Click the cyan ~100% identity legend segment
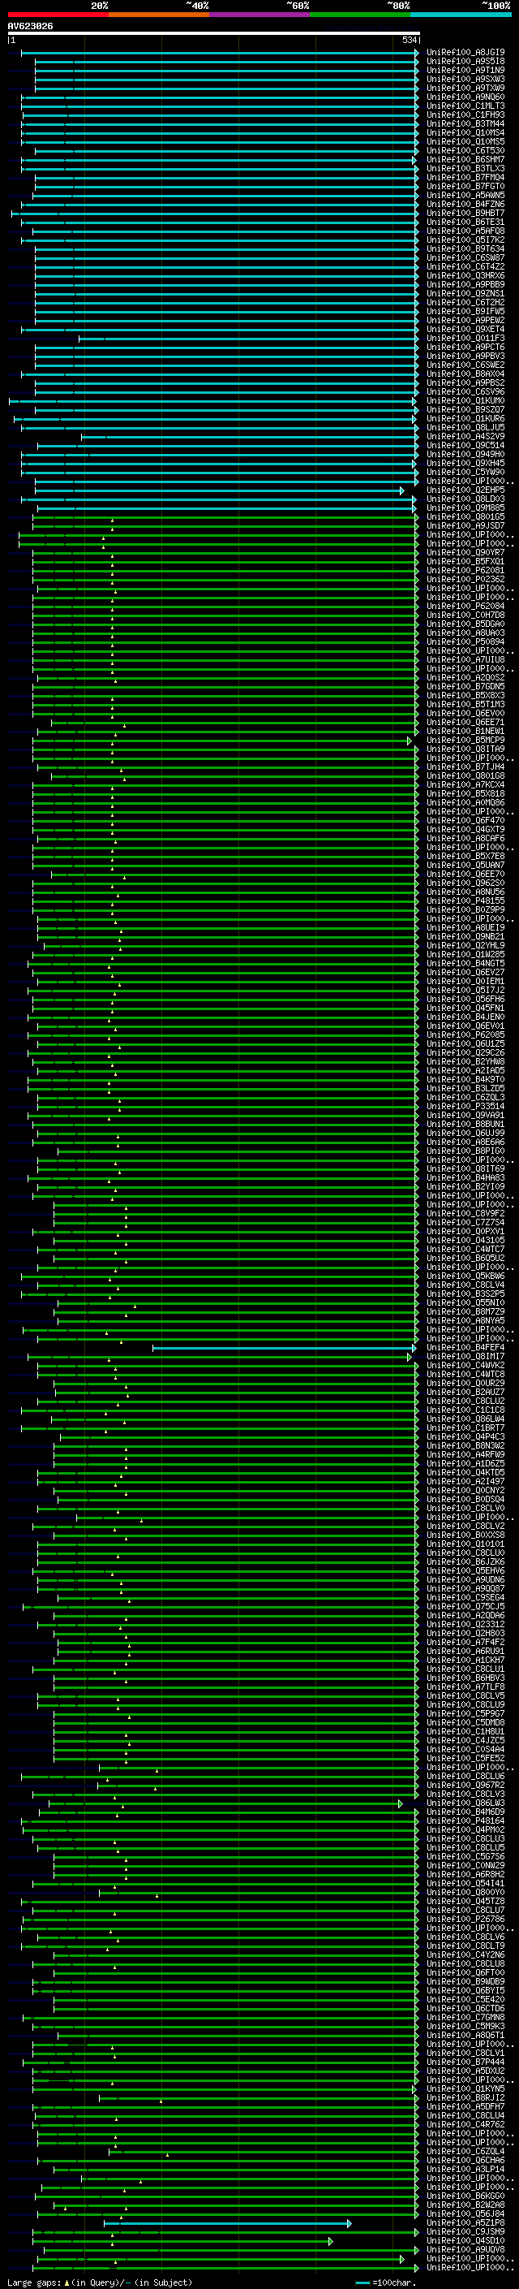The image size is (519, 2289). tap(461, 15)
